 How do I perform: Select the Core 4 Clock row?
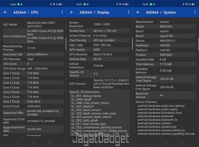point(33,87)
